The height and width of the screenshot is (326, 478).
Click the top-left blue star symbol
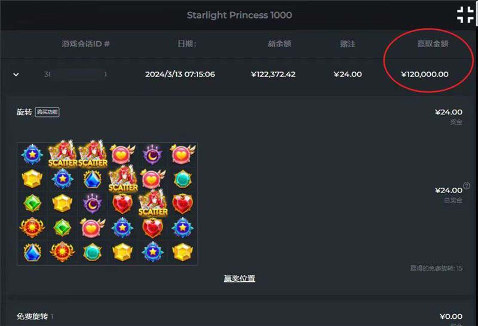pyautogui.click(x=32, y=154)
